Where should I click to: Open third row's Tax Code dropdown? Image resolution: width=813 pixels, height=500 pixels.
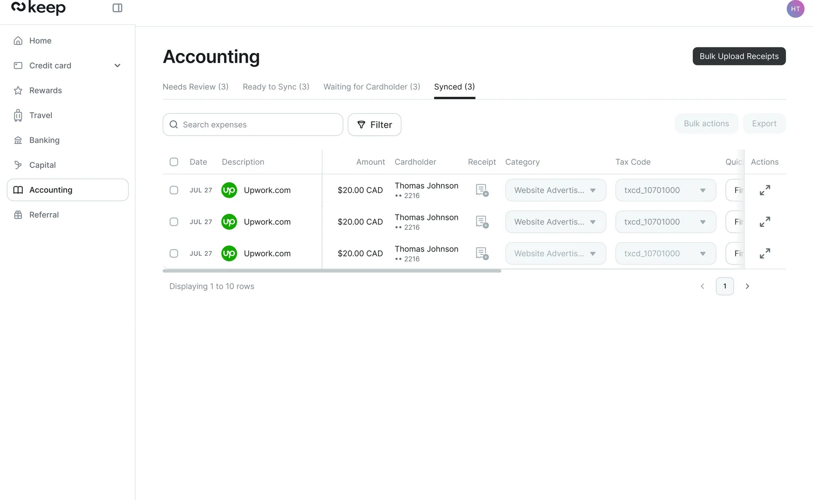point(666,253)
